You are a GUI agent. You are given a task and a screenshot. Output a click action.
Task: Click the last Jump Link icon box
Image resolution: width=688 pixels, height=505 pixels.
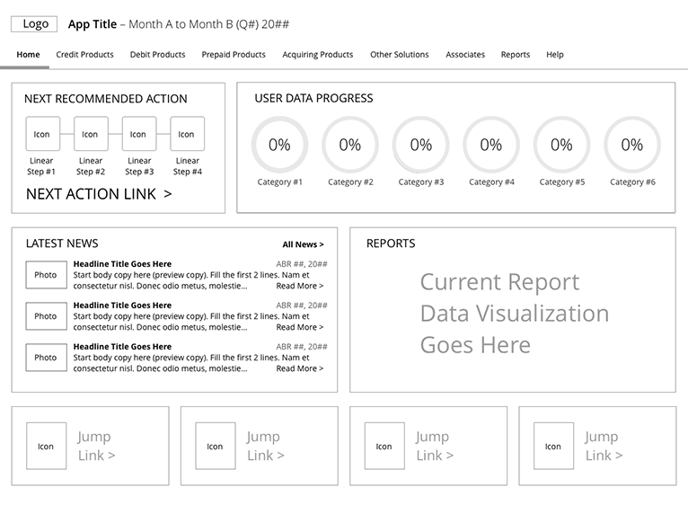[553, 446]
